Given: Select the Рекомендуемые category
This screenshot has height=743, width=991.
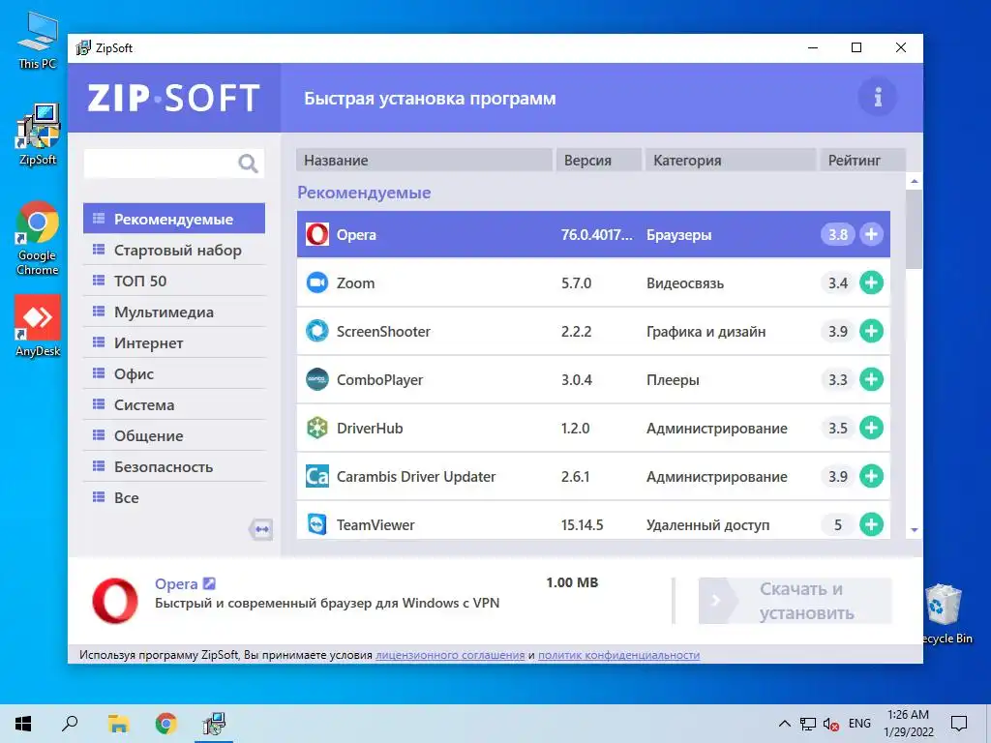Looking at the screenshot, I should pos(174,219).
